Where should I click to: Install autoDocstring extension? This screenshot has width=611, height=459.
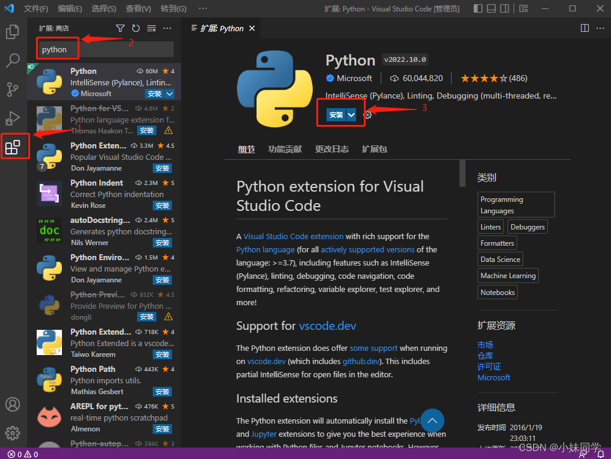point(162,243)
